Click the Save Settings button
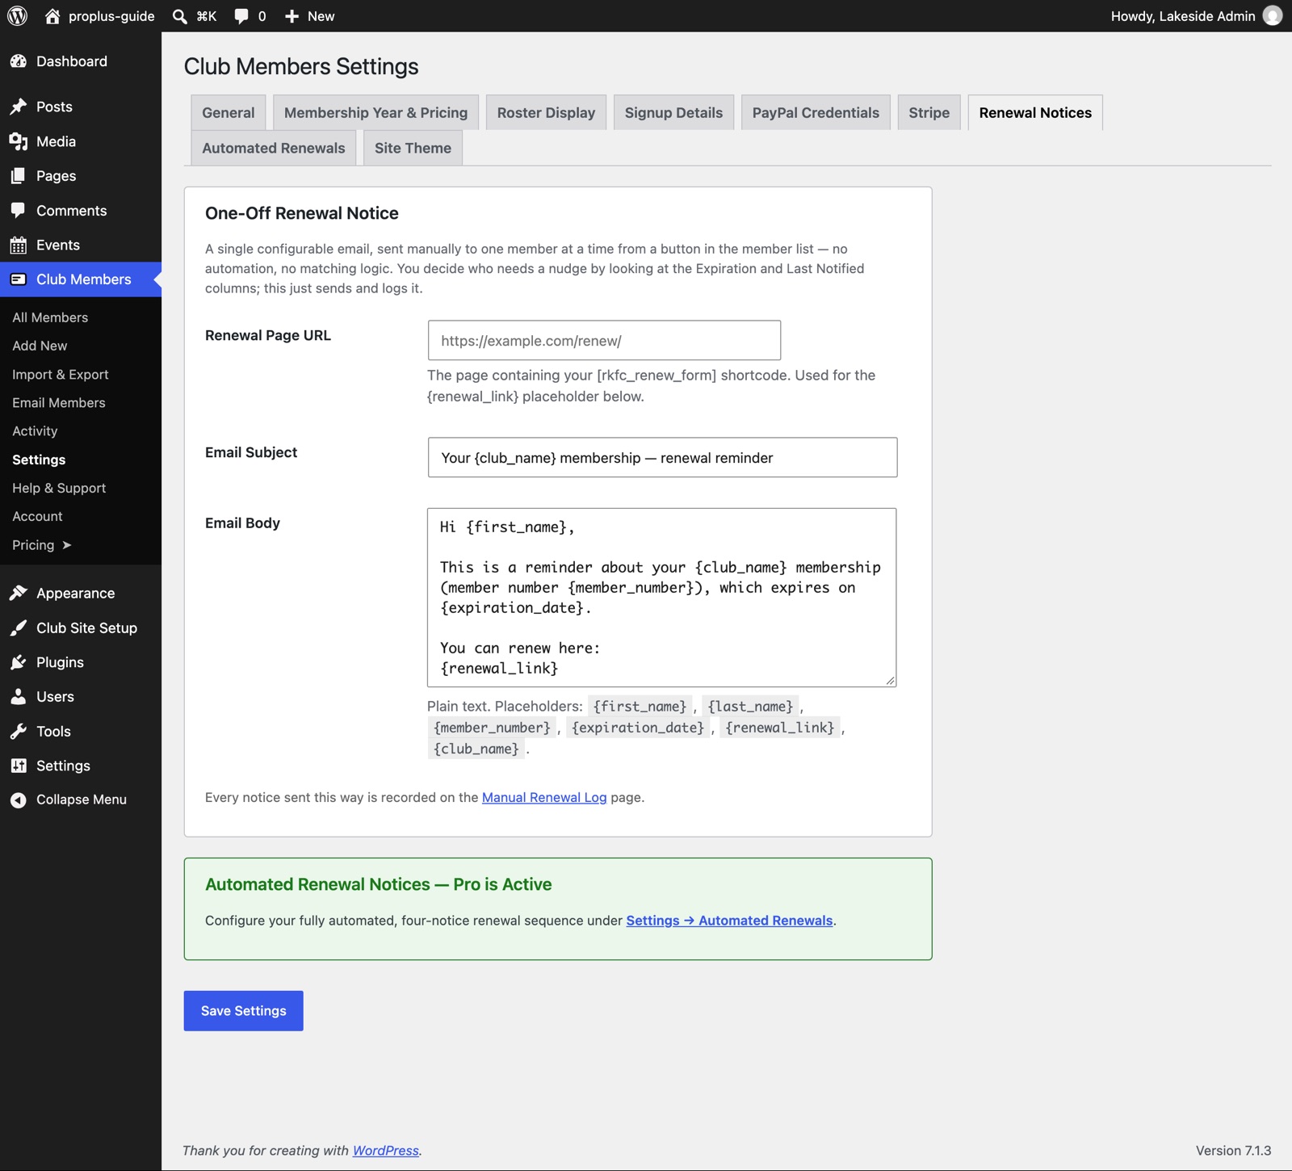The width and height of the screenshot is (1292, 1171). click(243, 1010)
